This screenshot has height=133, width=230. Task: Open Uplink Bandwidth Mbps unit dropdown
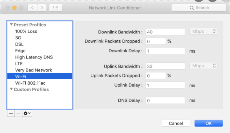click(x=203, y=66)
